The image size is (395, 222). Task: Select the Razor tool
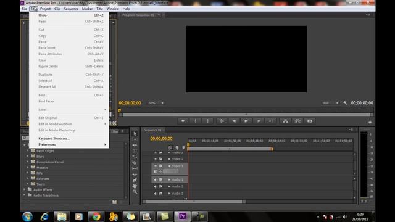click(135, 163)
